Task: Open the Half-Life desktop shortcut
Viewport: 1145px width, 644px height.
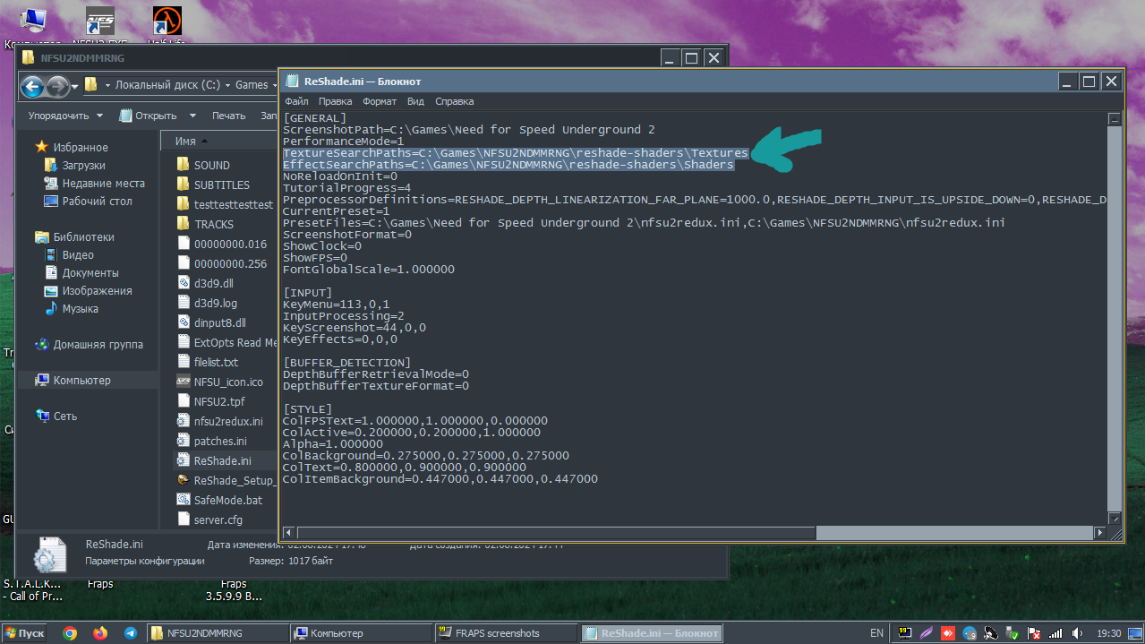Action: coord(163,21)
